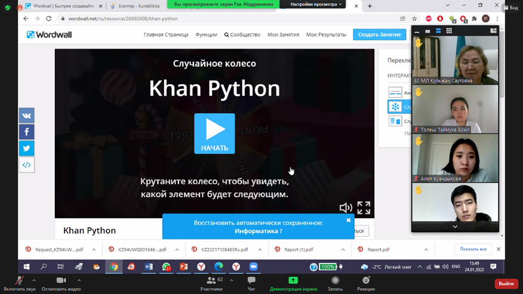Open the Реакции emoji button
The image size is (523, 294).
[x=366, y=283]
